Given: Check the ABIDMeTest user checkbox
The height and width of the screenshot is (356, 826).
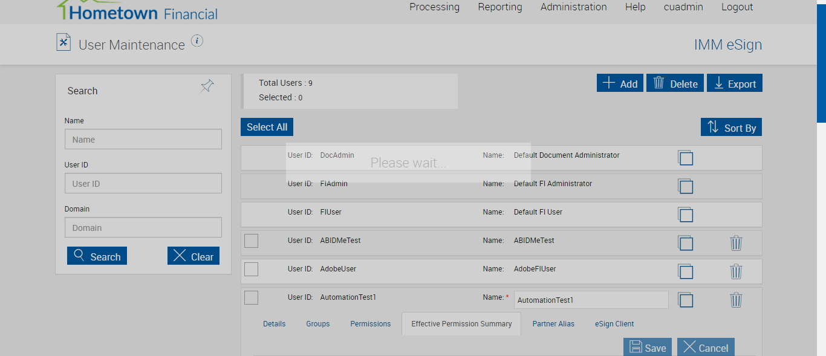Looking at the screenshot, I should pos(251,241).
